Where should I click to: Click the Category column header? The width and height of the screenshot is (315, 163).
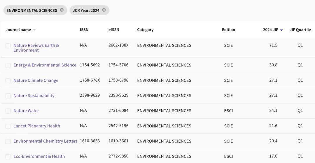point(145,30)
